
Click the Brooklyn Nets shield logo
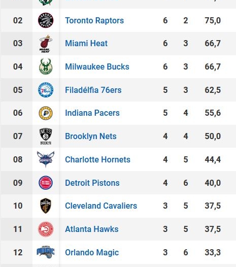46,137
